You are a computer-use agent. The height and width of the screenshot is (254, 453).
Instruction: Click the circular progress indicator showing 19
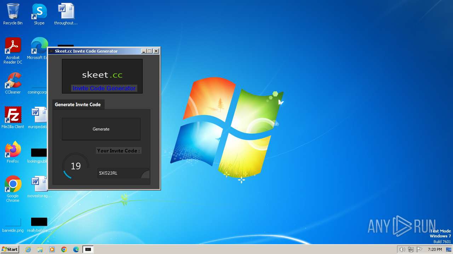[76, 166]
